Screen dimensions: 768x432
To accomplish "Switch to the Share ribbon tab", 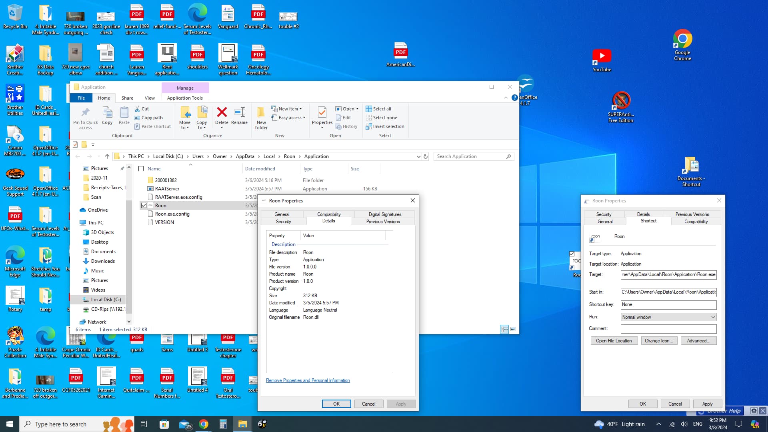I will click(127, 98).
